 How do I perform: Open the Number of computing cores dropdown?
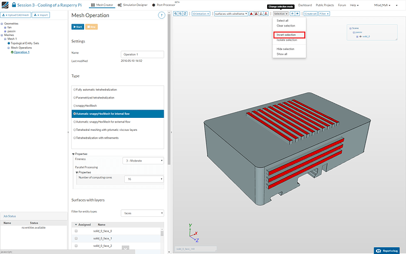point(143,178)
